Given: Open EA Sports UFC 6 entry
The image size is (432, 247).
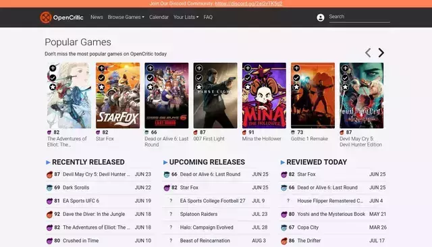Looking at the screenshot, I should coord(81,200).
